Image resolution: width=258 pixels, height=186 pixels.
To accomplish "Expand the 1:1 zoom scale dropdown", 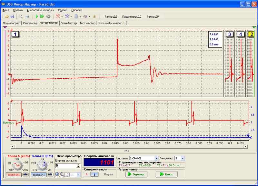I will point(78,174).
